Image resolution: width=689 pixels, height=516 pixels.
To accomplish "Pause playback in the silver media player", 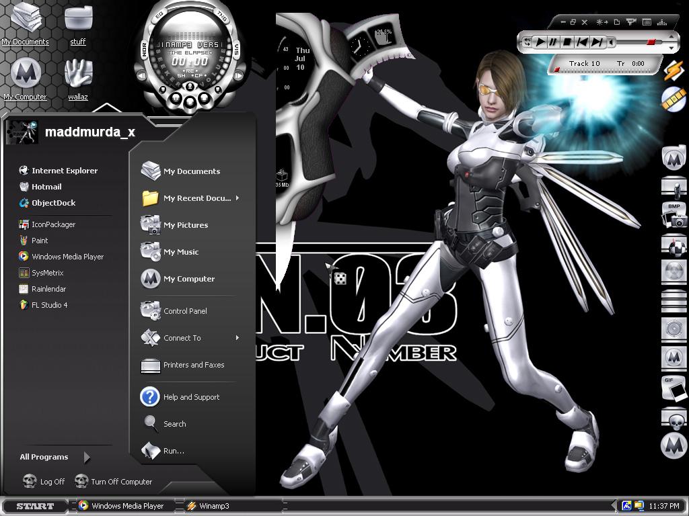I will [x=553, y=42].
